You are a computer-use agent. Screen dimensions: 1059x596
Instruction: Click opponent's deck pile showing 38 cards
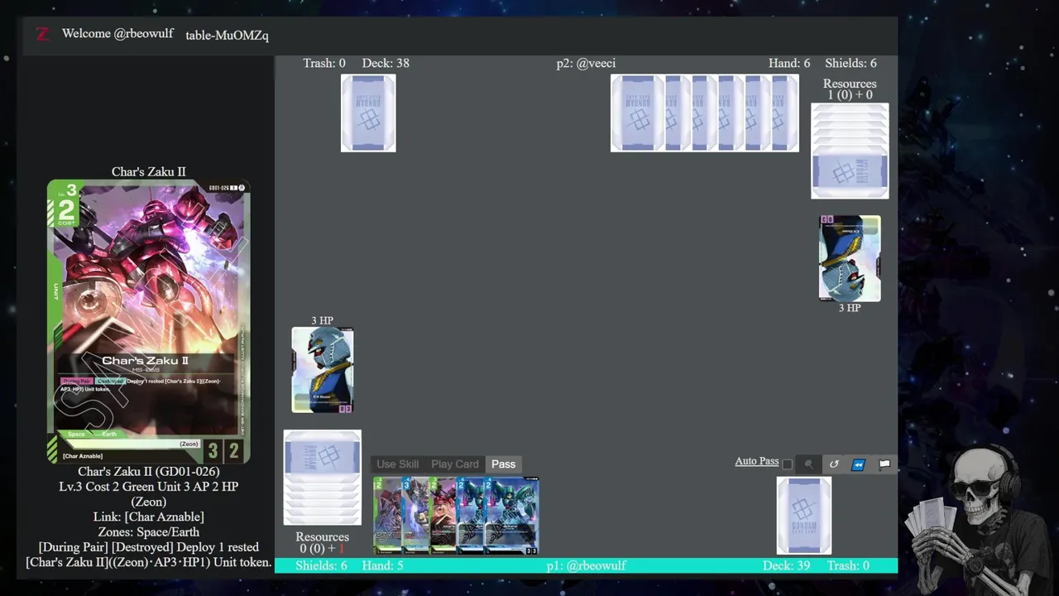pyautogui.click(x=368, y=113)
